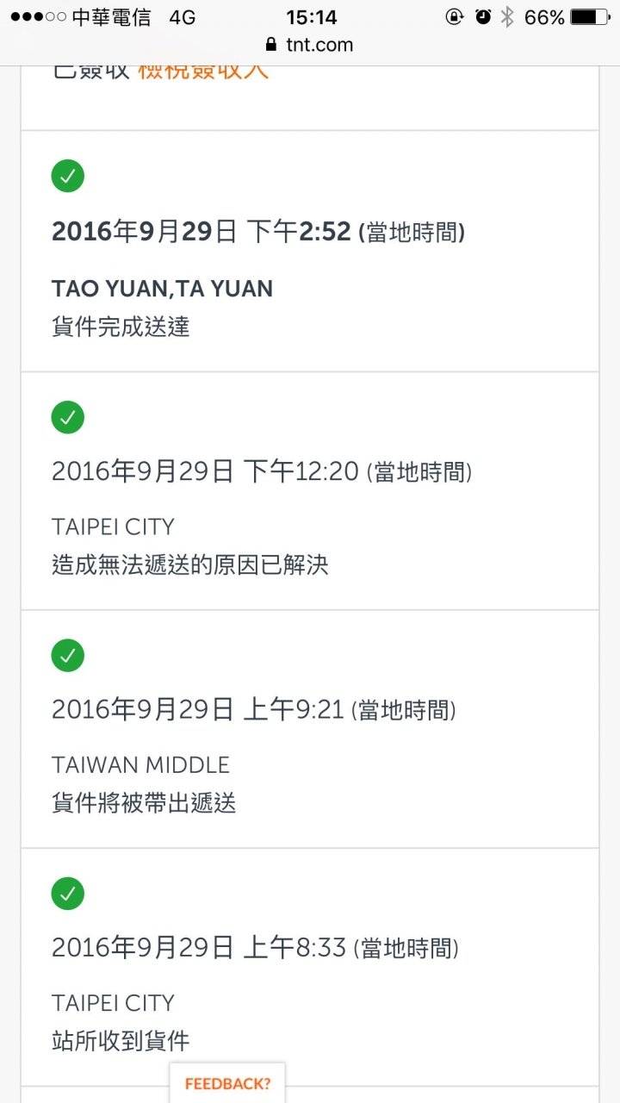620x1103 pixels.
Task: Tap the green checkmark for the 2:52 delivery entry
Action: coord(68,177)
